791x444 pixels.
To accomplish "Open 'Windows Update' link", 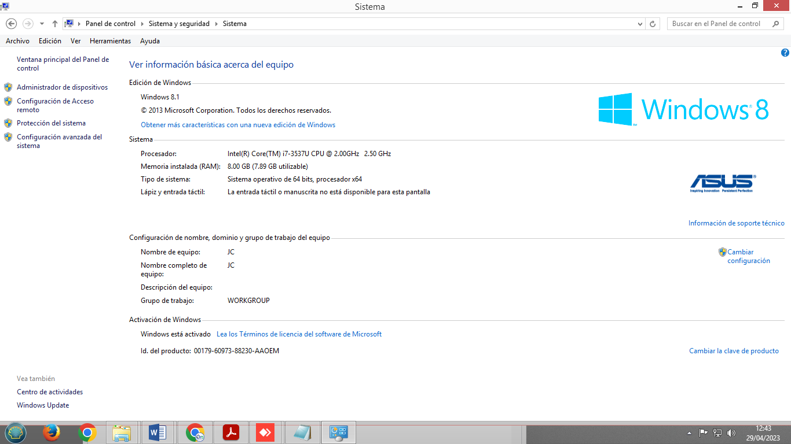I will (43, 405).
